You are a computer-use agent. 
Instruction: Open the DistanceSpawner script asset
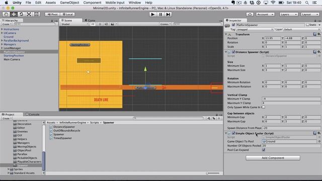point(64,127)
